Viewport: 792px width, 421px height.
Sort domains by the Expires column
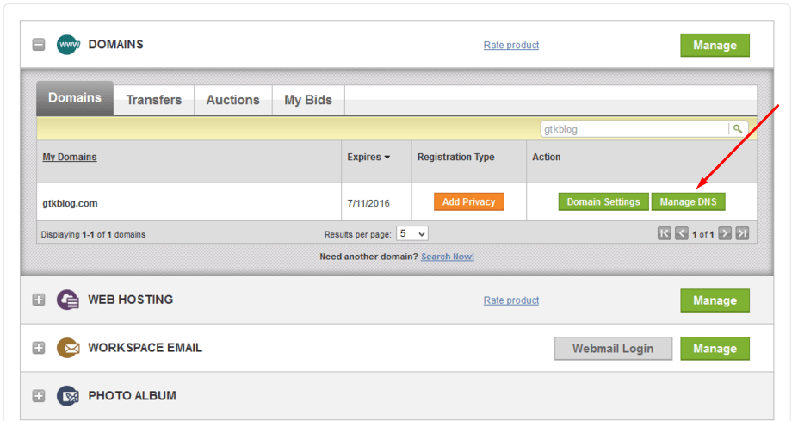pos(368,158)
